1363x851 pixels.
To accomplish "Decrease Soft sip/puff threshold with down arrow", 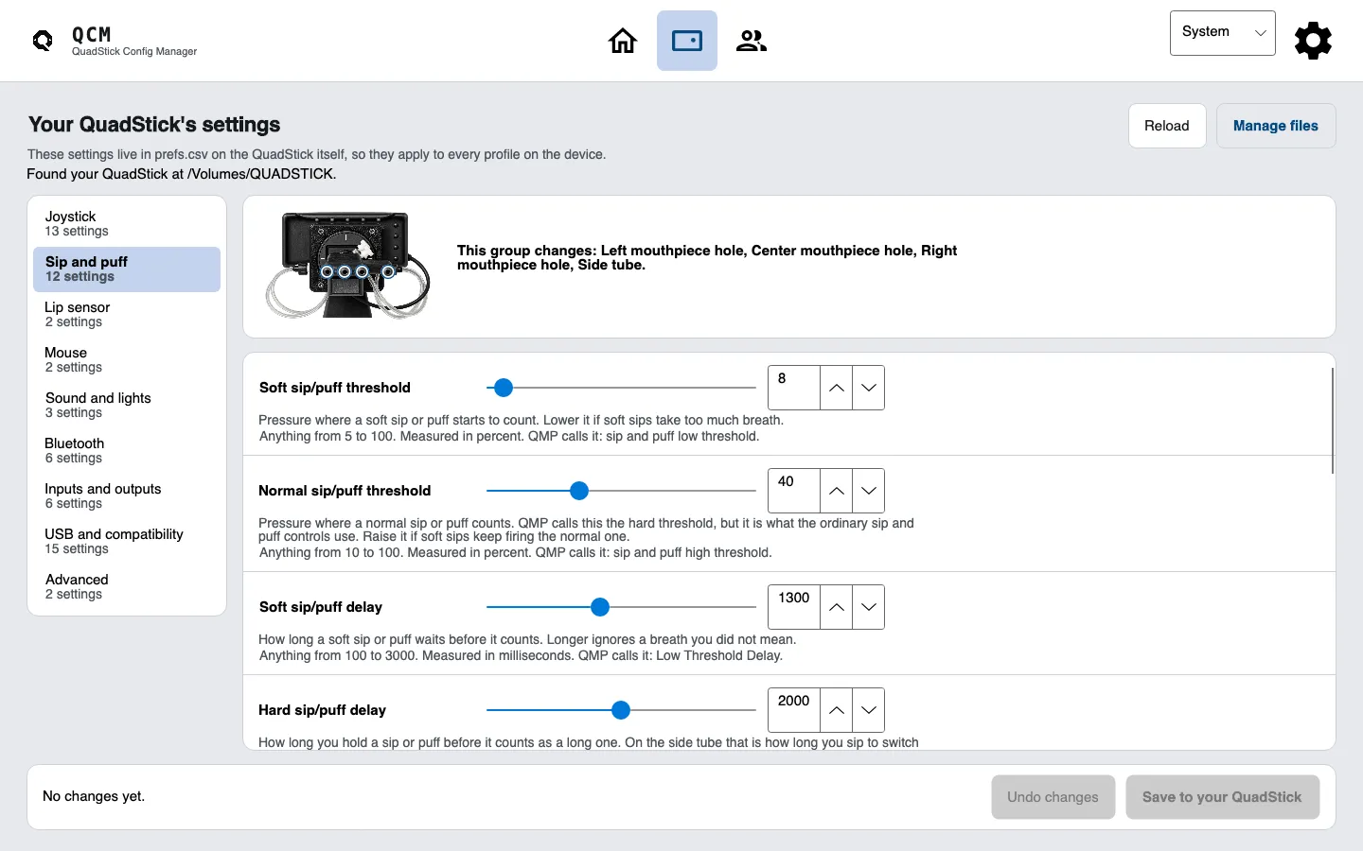I will [x=869, y=388].
